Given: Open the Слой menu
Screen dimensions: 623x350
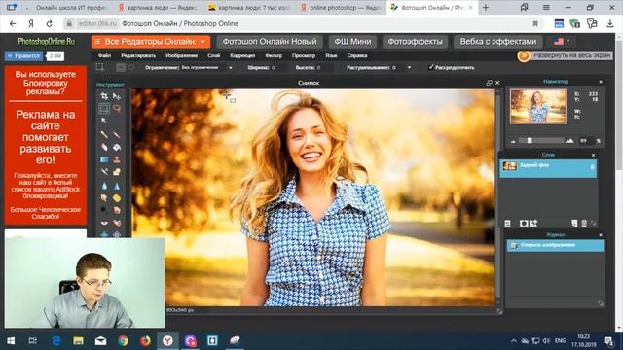Looking at the screenshot, I should [x=214, y=55].
